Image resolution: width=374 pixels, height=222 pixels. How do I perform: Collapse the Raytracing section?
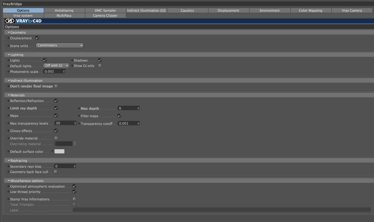[x=9, y=160]
